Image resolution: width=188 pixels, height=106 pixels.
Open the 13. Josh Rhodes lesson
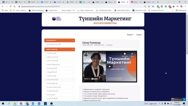(60, 98)
